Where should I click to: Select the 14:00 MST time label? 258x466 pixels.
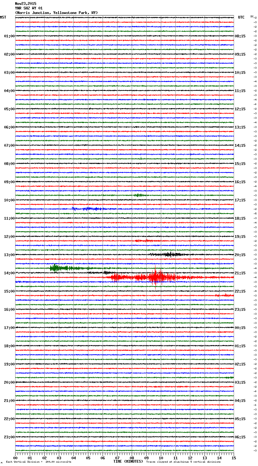tap(9, 273)
